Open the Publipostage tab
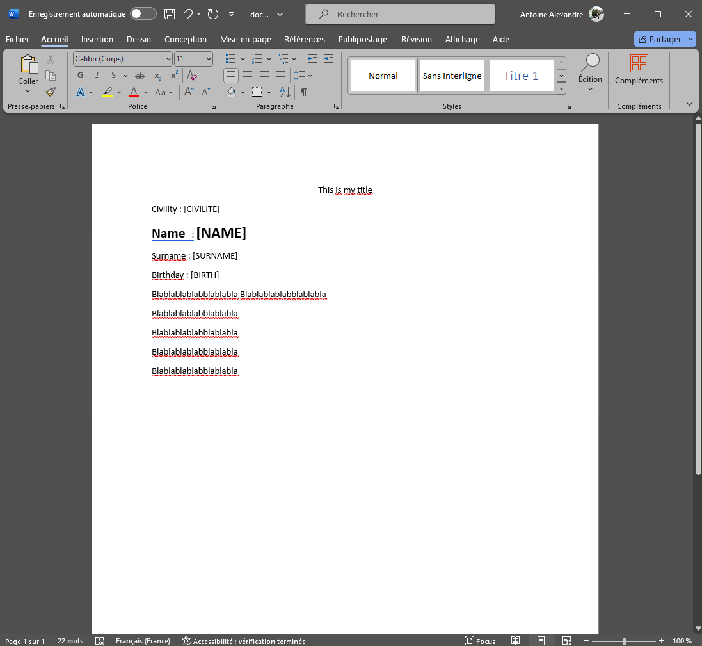The width and height of the screenshot is (702, 646). pyautogui.click(x=362, y=39)
